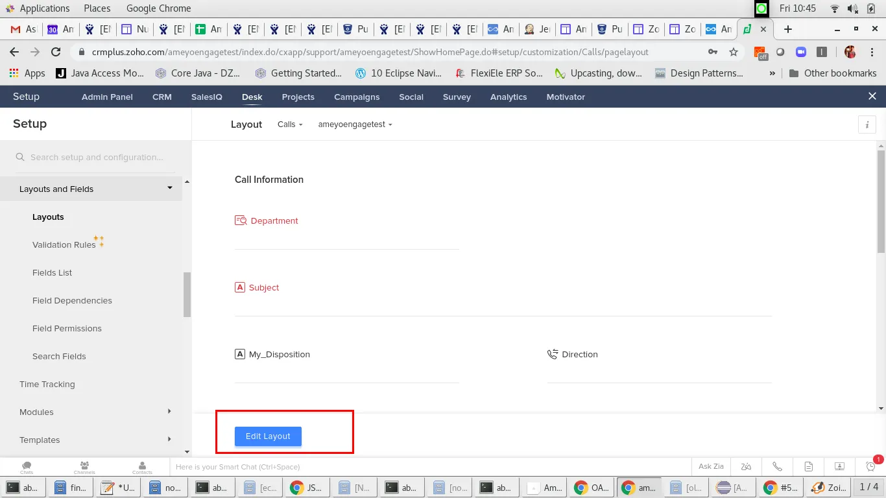Click the sidebar vertical scrollbar thumb
The width and height of the screenshot is (886, 498).
[187, 294]
